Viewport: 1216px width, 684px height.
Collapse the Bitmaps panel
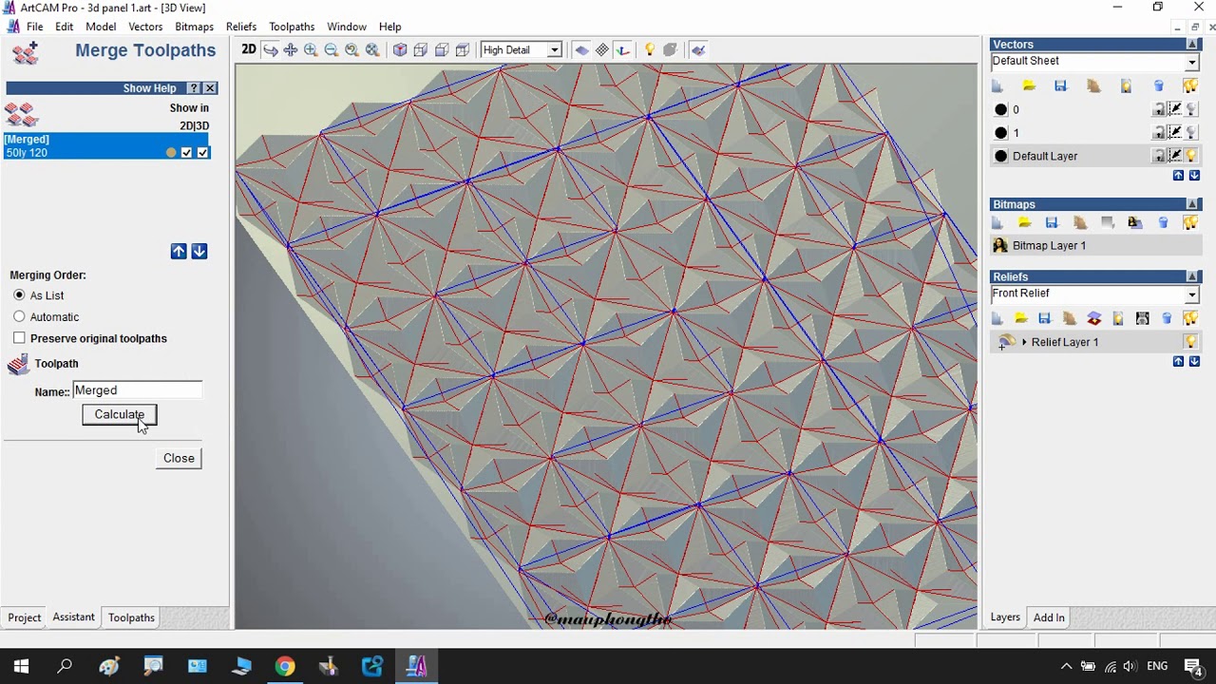(x=1192, y=204)
